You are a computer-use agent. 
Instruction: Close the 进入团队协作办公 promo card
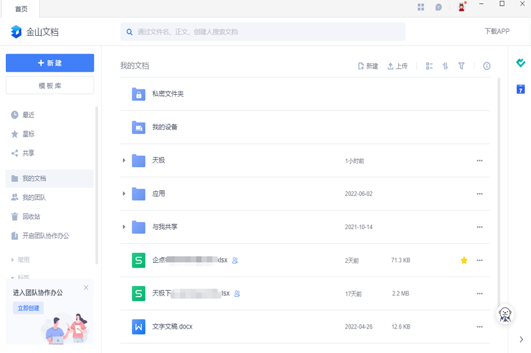click(86, 287)
